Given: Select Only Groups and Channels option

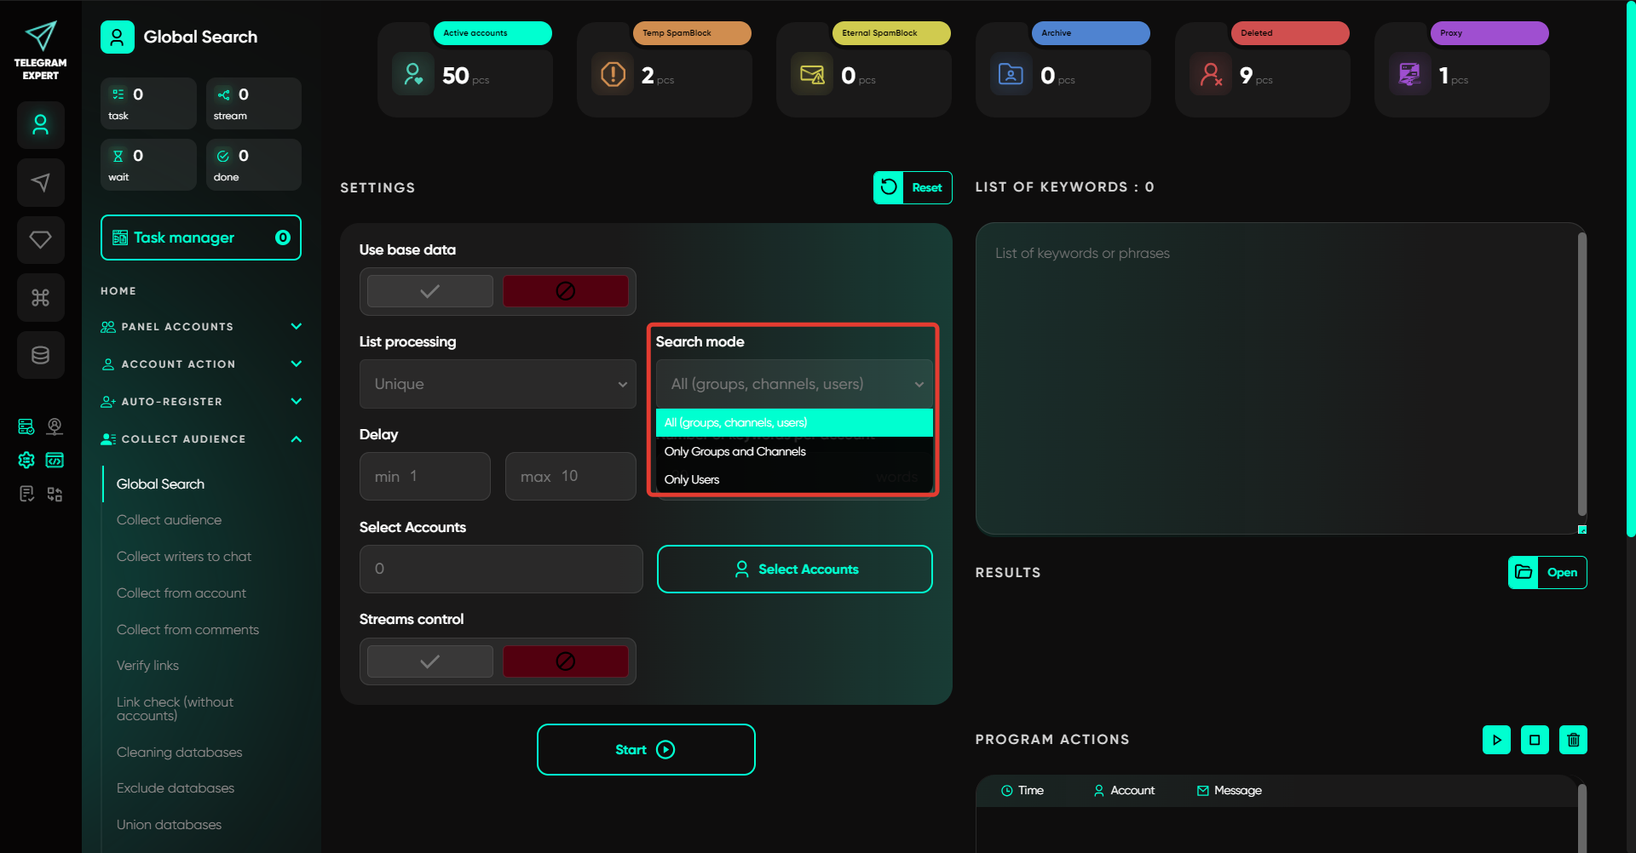Looking at the screenshot, I should (735, 451).
